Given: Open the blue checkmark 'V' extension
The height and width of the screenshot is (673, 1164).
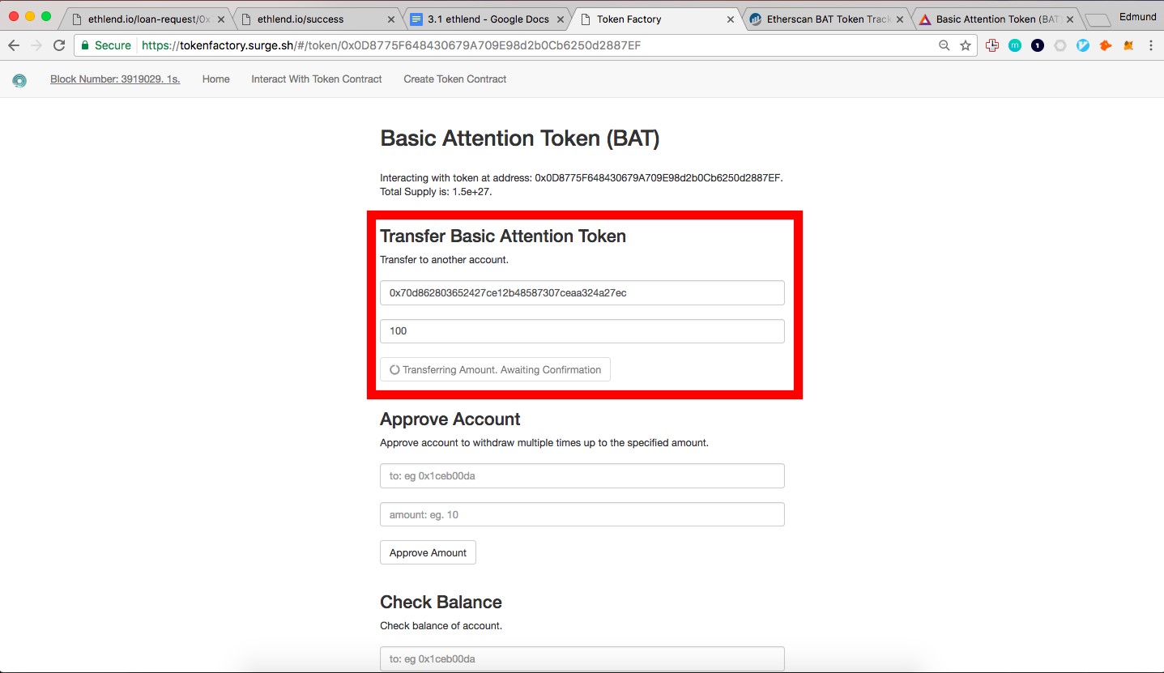Looking at the screenshot, I should pyautogui.click(x=1083, y=45).
